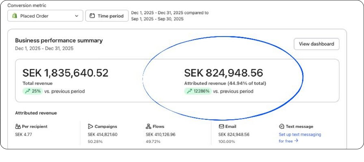This screenshot has height=162, width=364.
Task: Click the calendar icon on Time period
Action: pos(92,16)
